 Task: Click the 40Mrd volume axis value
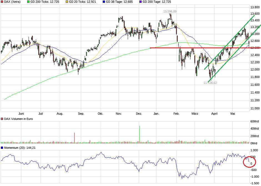255,129
